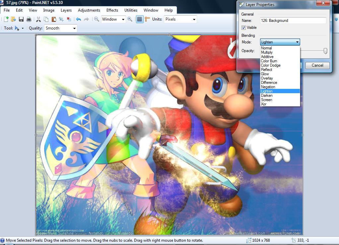Click the Paste clipboard icon

(x=54, y=19)
